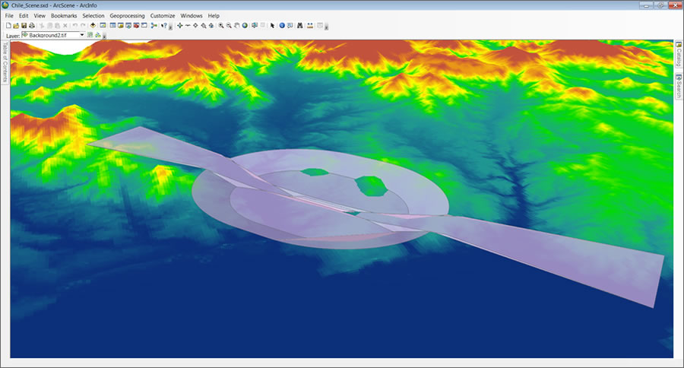Activate the What's This help tool

pos(164,26)
